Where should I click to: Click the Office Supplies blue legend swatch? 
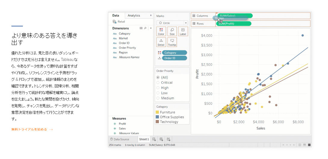point(157,117)
